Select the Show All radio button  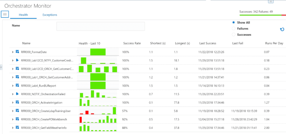point(233,23)
